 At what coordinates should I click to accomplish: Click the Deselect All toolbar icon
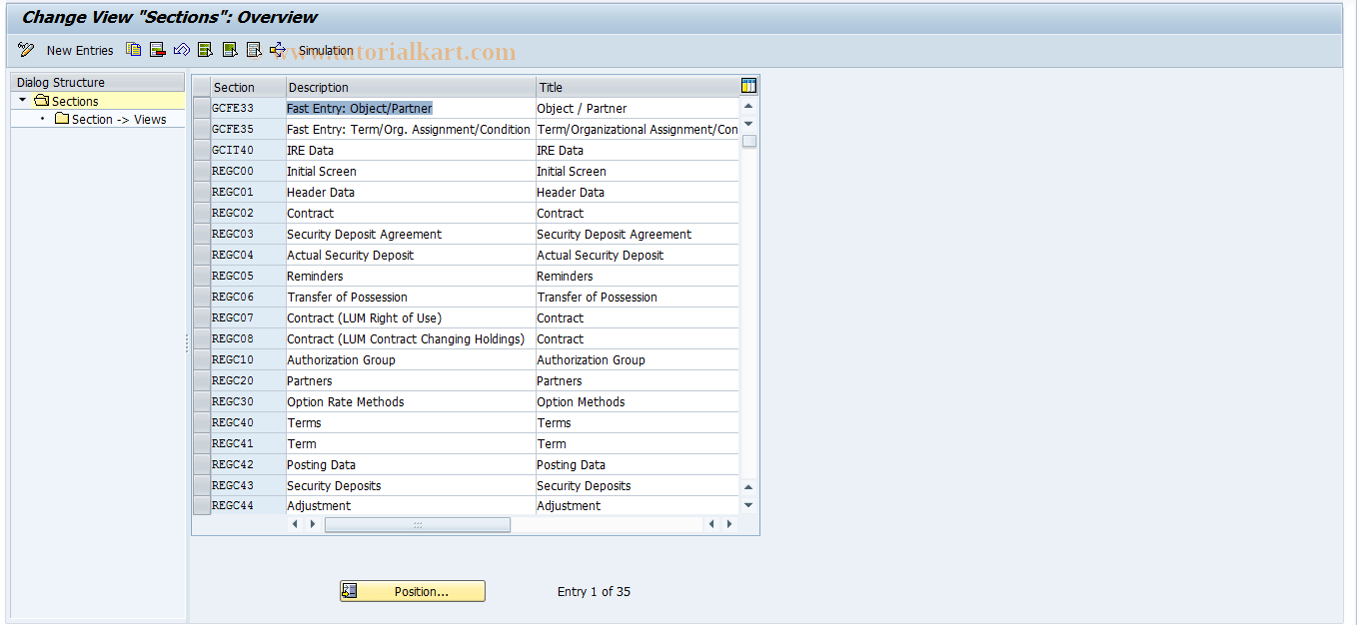tap(229, 49)
